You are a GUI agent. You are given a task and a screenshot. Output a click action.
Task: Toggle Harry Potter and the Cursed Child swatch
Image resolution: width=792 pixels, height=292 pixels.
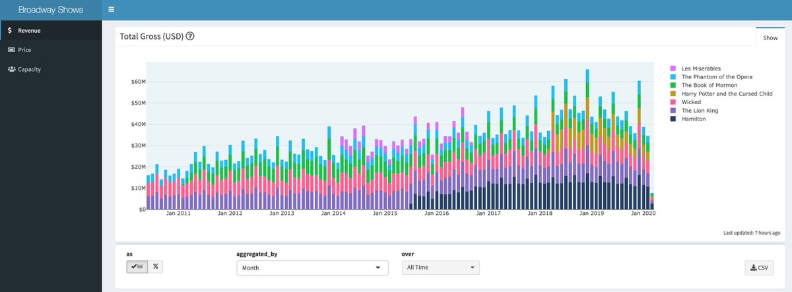673,94
